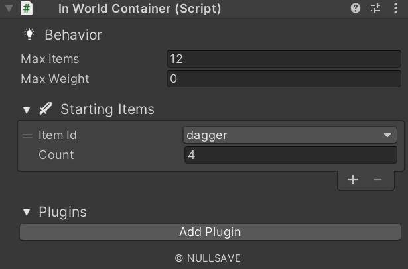Collapse the In World Container component
408x269 pixels.
click(9, 9)
